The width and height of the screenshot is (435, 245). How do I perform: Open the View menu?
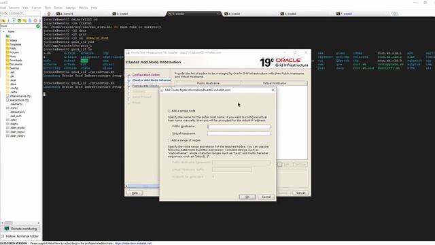point(25,7)
